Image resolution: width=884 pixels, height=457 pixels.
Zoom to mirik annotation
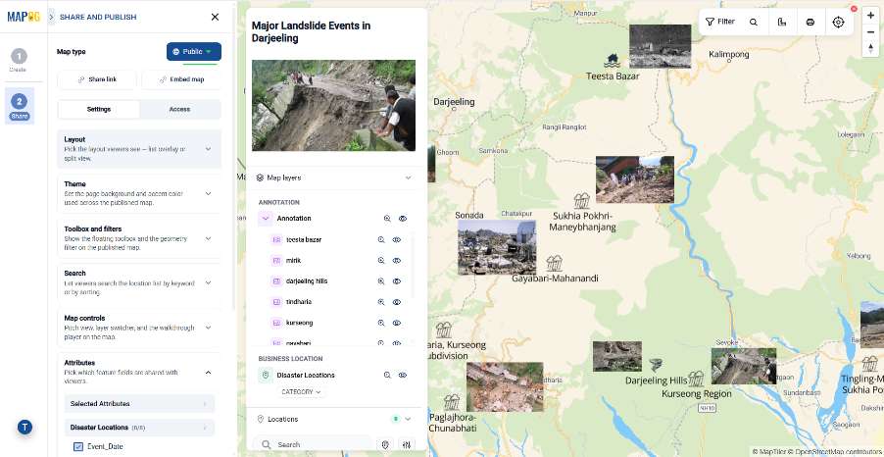click(x=381, y=261)
